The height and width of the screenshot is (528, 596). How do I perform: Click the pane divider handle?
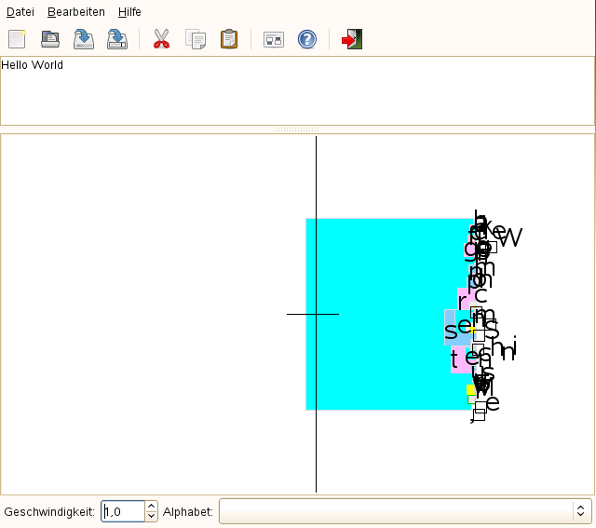(297, 129)
